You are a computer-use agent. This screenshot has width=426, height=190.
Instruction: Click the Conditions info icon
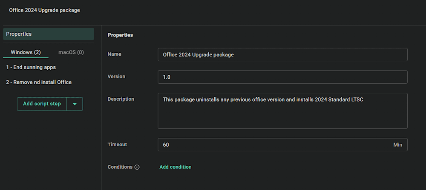tap(137, 167)
